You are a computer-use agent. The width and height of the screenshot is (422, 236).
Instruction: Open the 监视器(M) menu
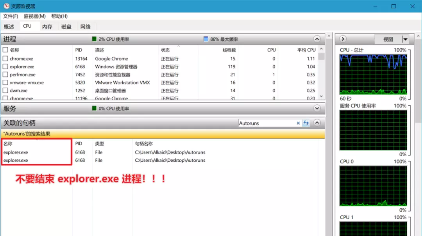tap(34, 16)
